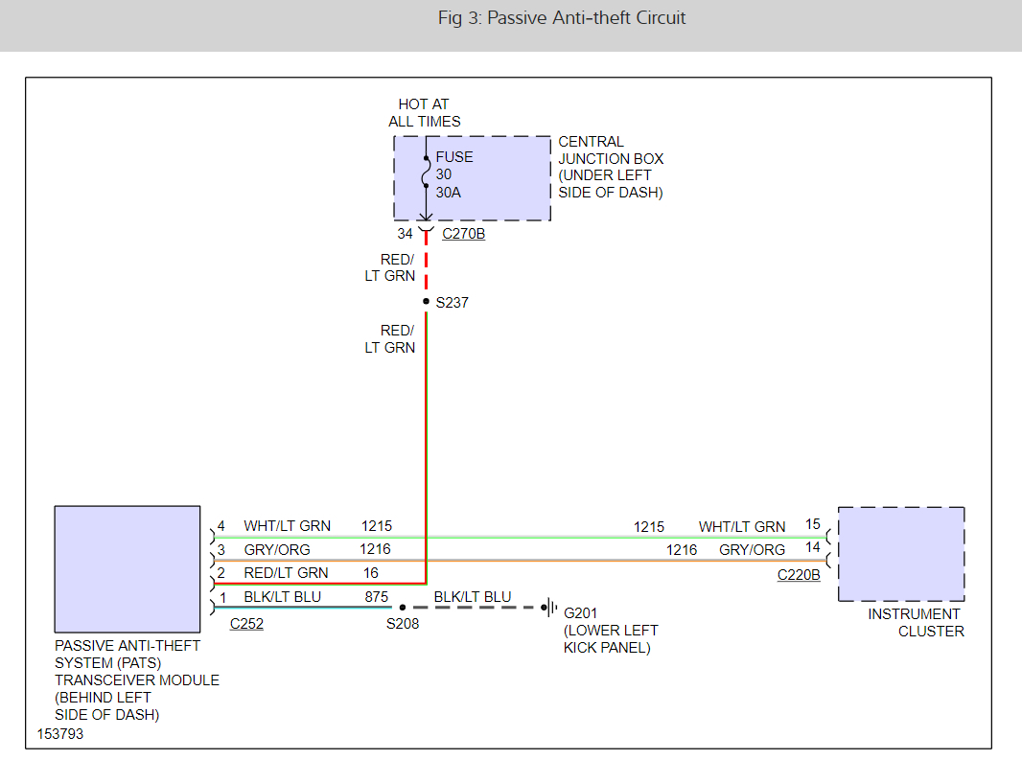Click the GRY/ORG label near pin 14

click(x=752, y=550)
